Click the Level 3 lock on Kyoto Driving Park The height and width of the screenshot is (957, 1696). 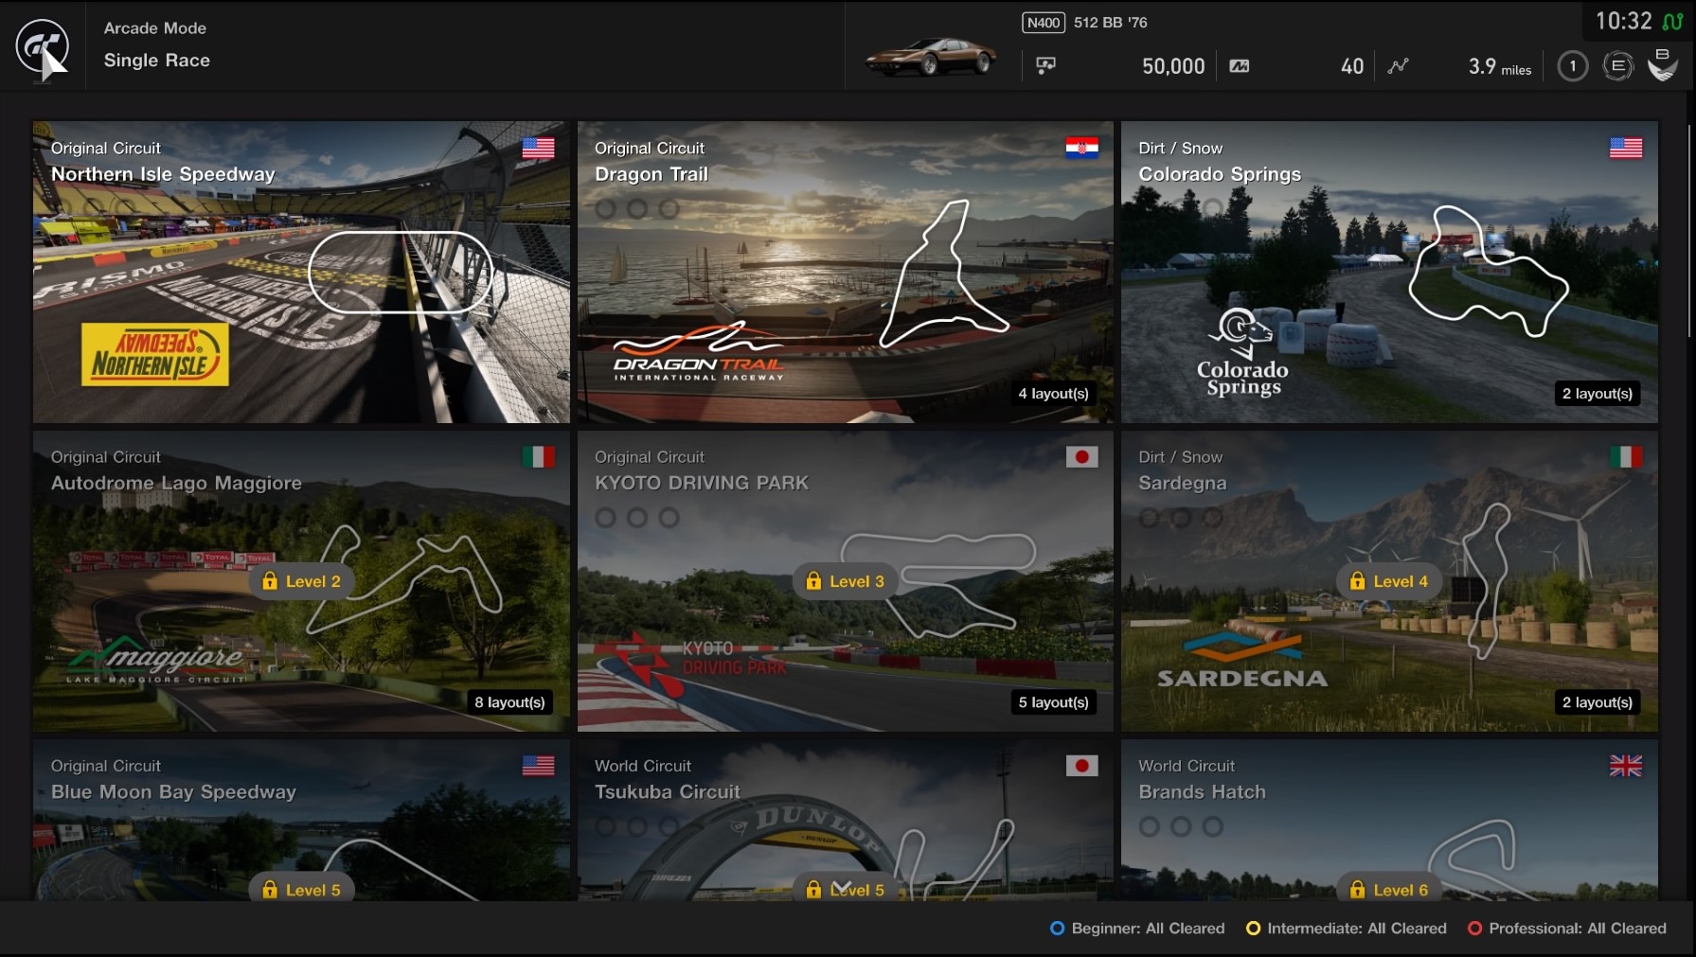(845, 581)
